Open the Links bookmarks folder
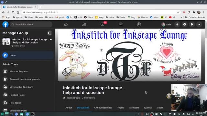Viewport: 207px width, 116px height. (x=29, y=17)
